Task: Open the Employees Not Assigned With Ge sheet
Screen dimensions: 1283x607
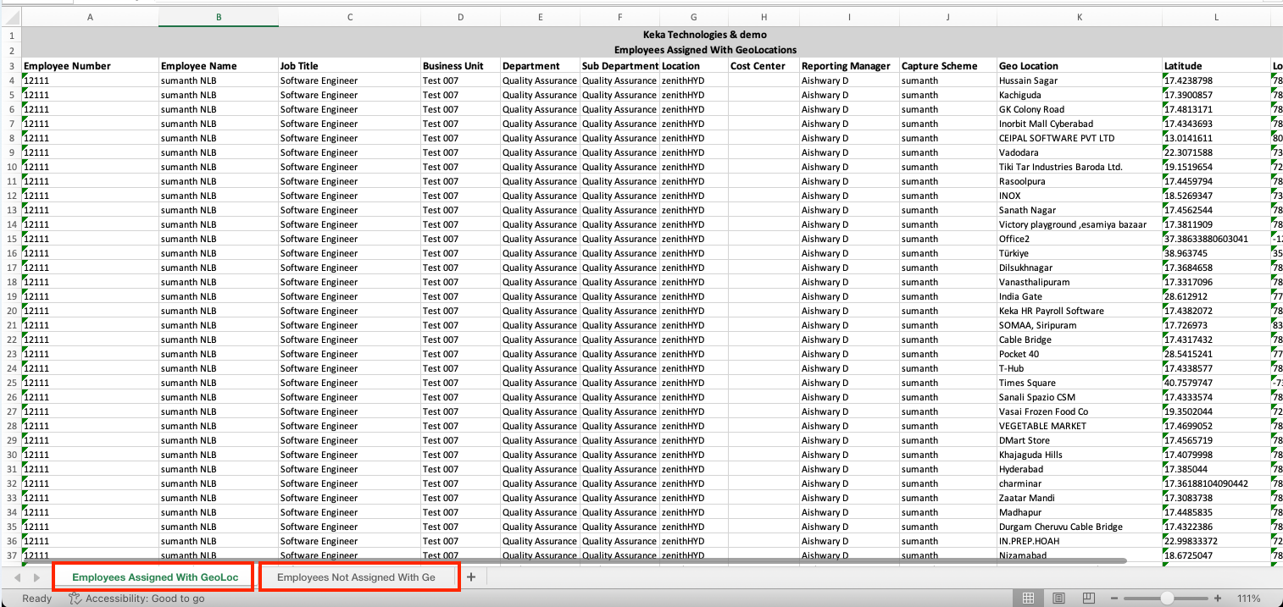Action: (x=359, y=577)
